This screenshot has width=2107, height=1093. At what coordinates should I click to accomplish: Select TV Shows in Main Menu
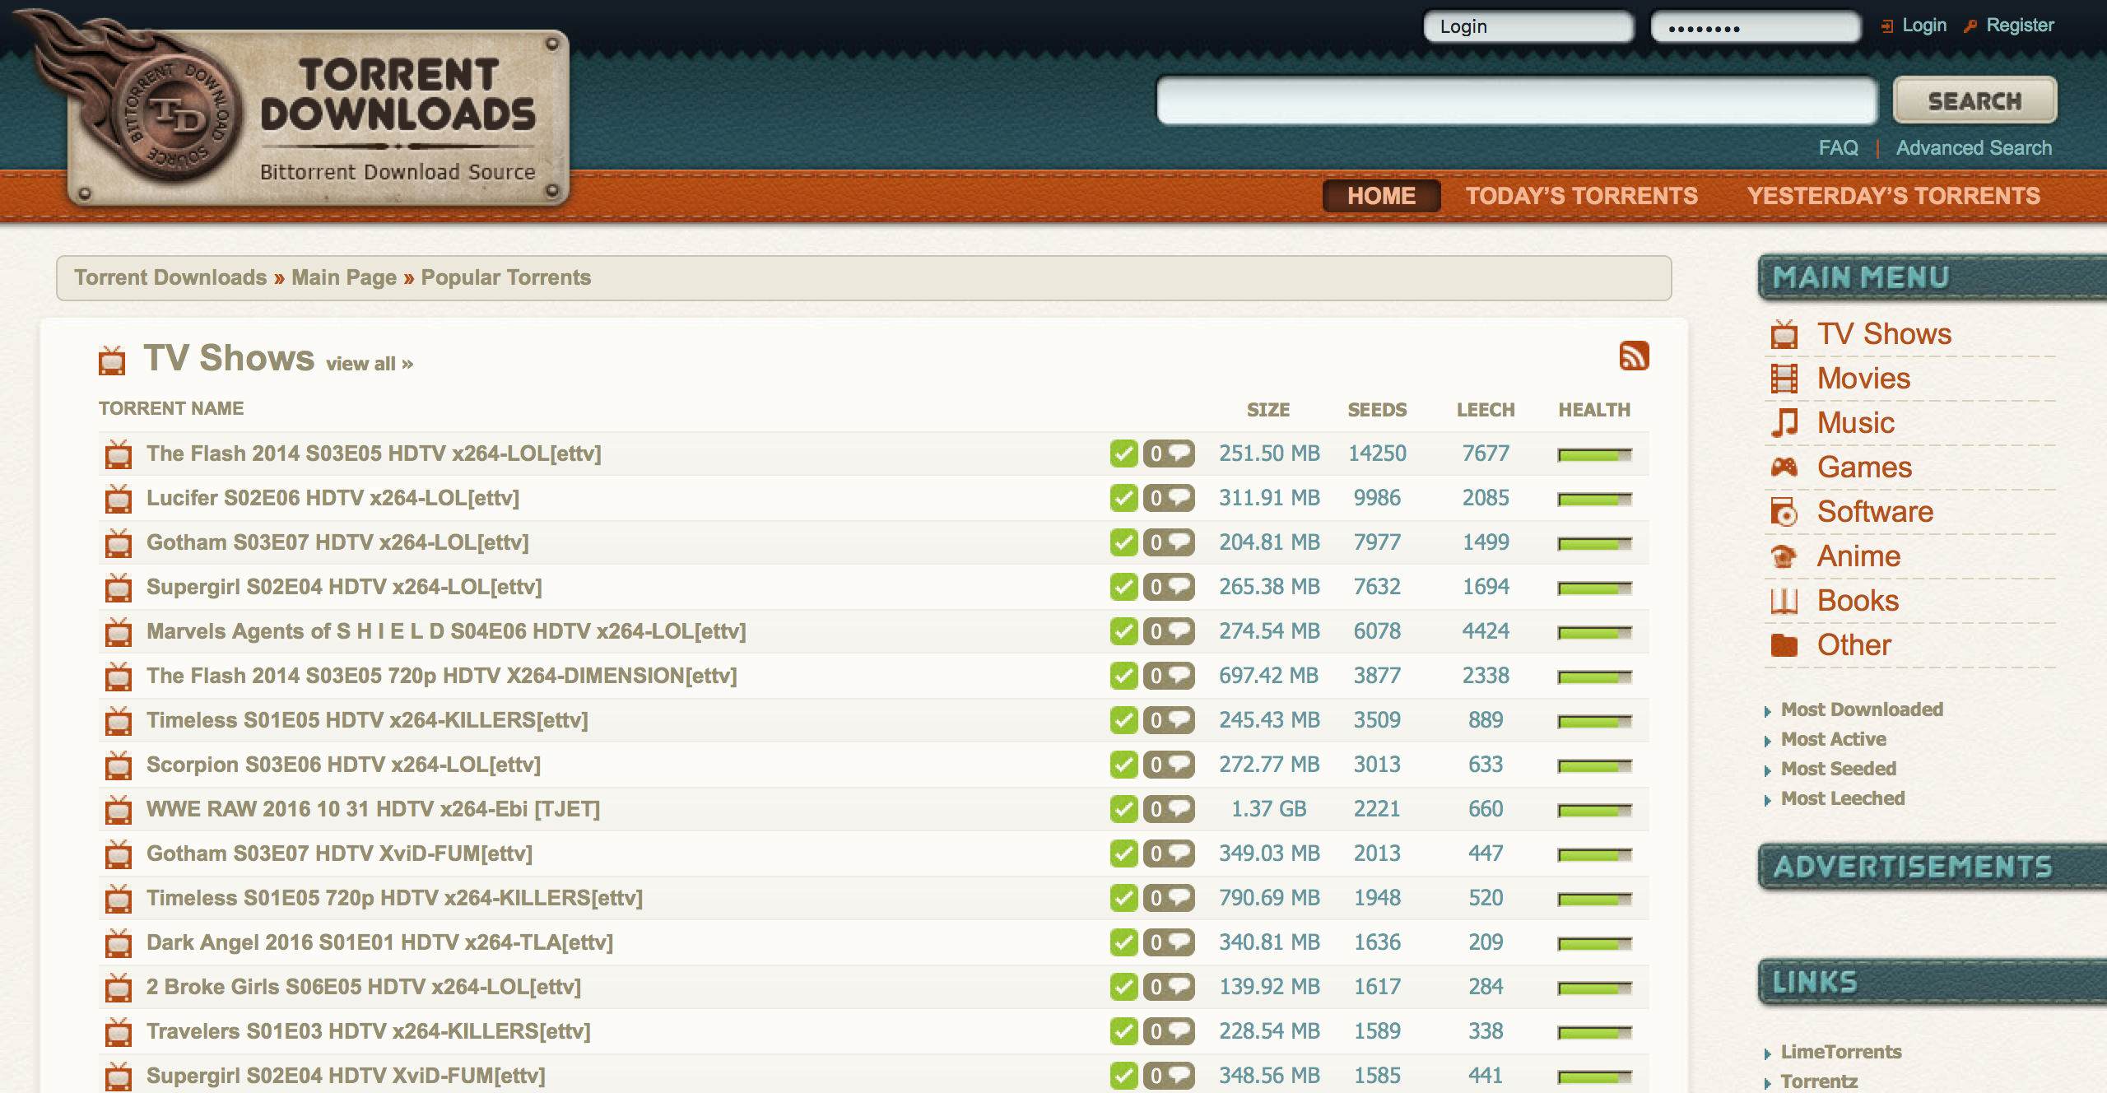pos(1884,334)
